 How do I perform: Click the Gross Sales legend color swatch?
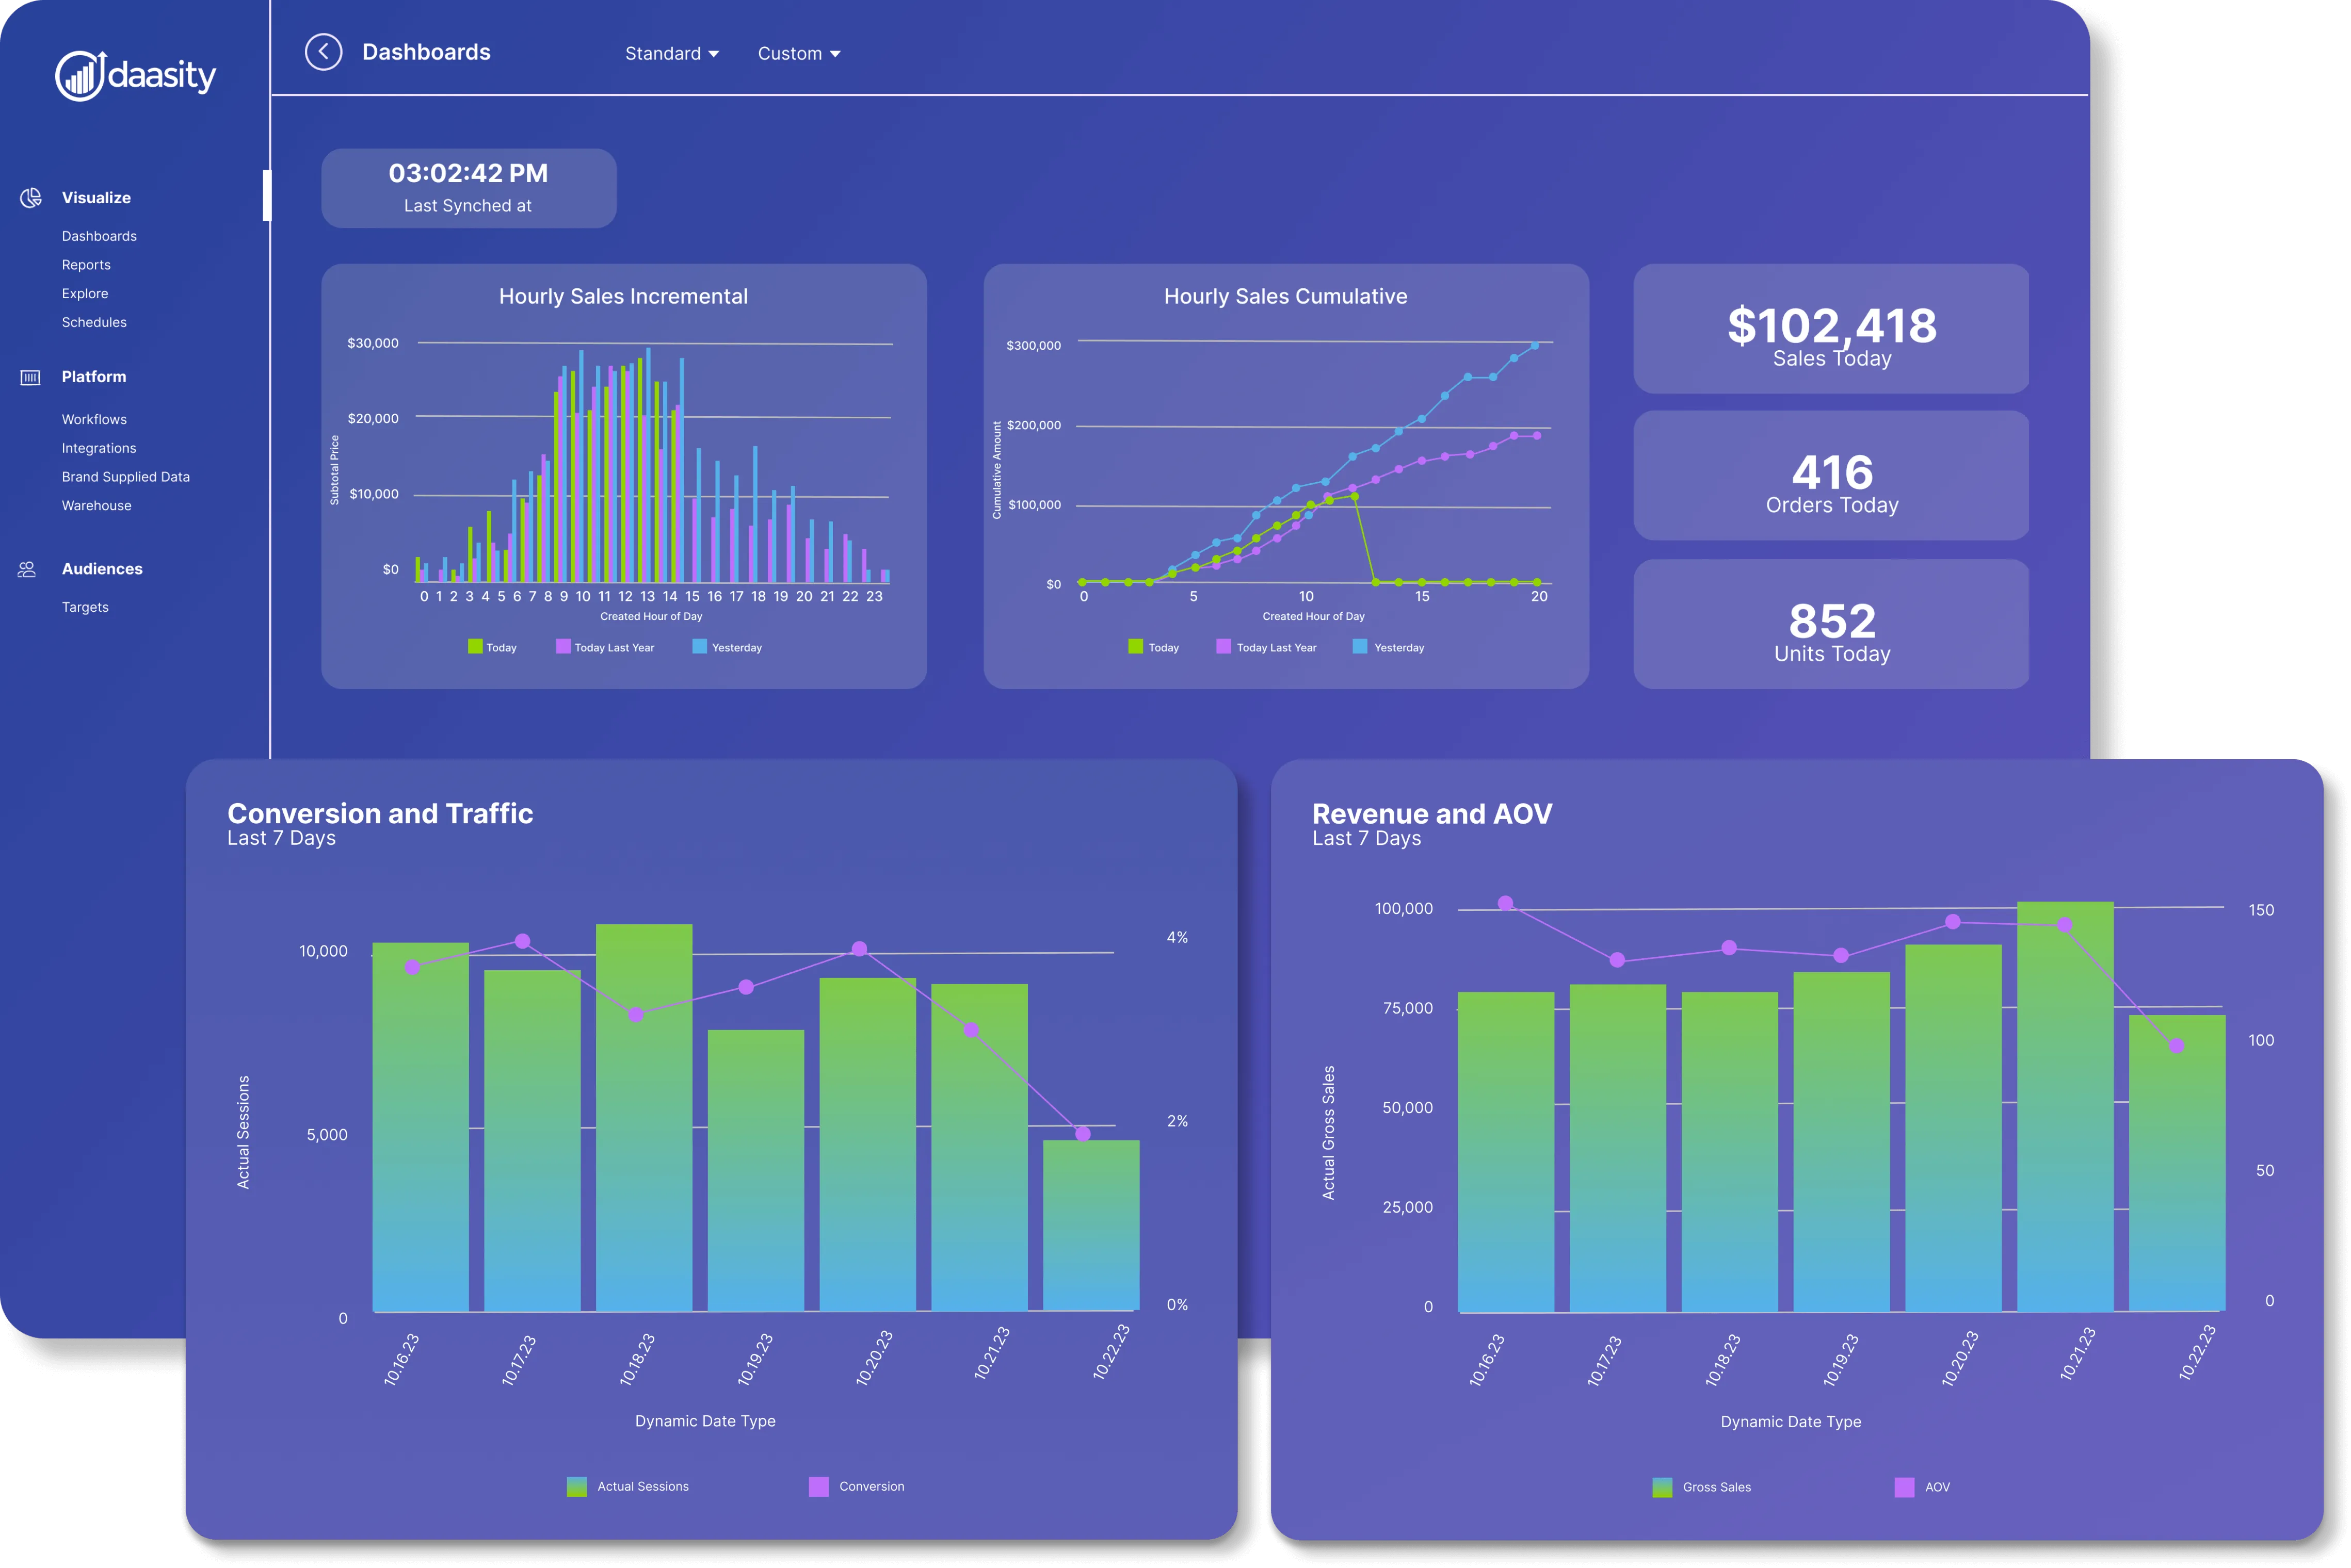[1663, 1487]
